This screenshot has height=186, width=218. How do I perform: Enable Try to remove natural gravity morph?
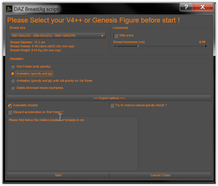coord(112,105)
